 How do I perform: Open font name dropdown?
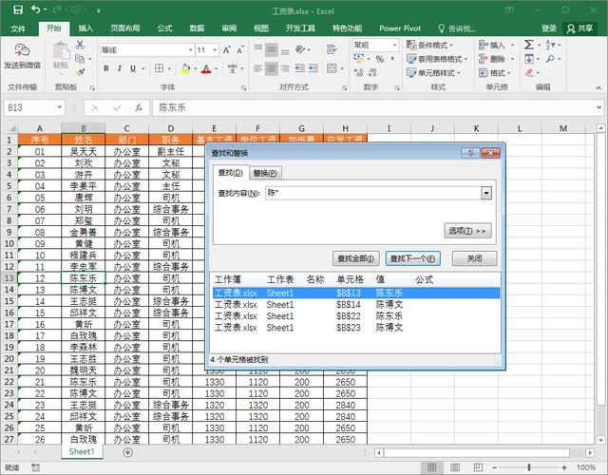coord(190,50)
